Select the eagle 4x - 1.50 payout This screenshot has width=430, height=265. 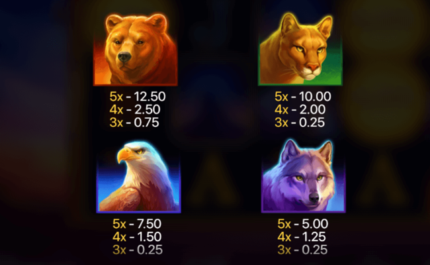(137, 237)
